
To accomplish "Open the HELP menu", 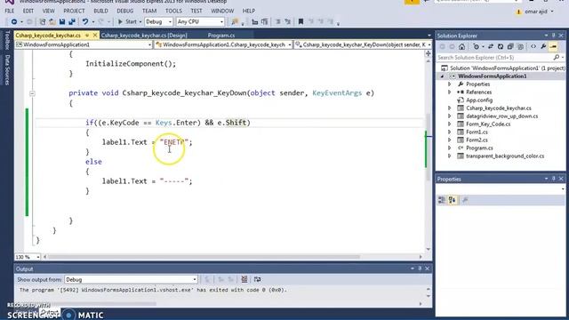I will coord(249,11).
